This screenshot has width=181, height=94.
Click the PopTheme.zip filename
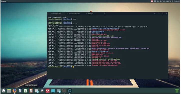96,58
